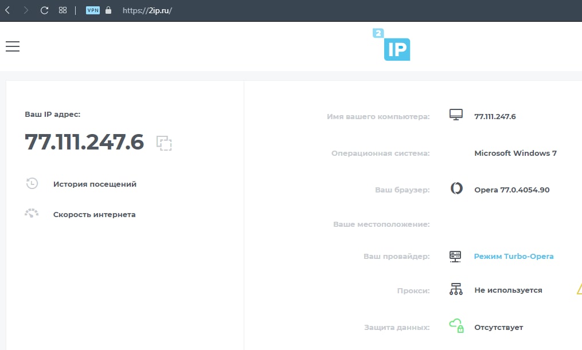Select the large IP address 77.111.247.6
582x350 pixels.
click(84, 142)
